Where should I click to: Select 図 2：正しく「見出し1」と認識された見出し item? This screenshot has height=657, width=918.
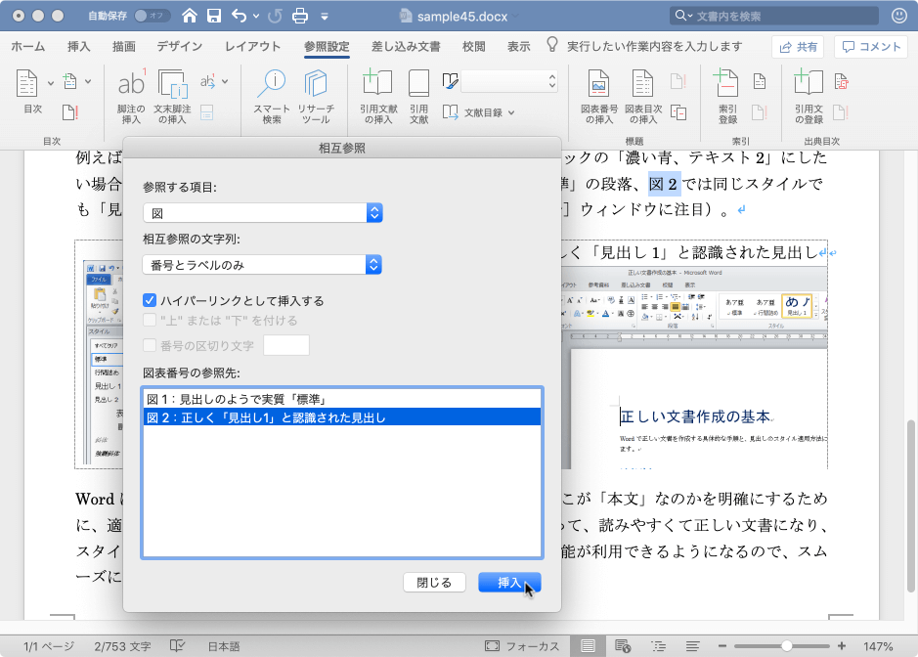click(342, 416)
